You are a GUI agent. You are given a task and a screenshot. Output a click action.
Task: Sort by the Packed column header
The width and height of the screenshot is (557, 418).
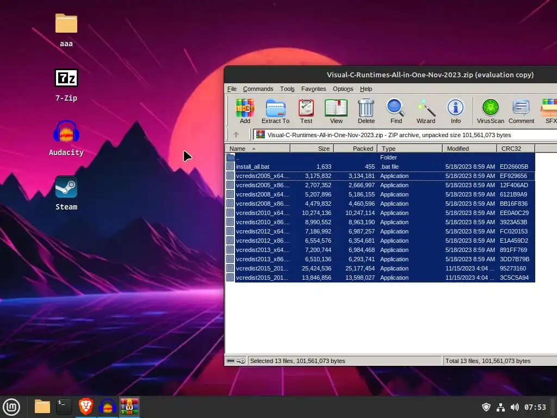coord(355,149)
